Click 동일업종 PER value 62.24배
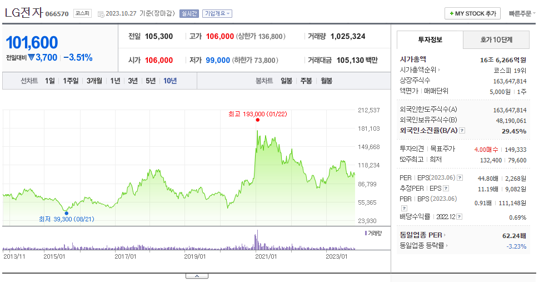This screenshot has width=539, height=282. point(514,236)
